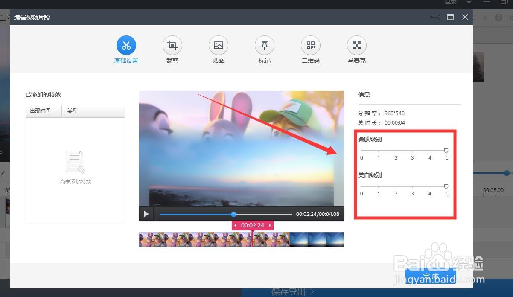Click the 二维码 tab label
This screenshot has height=297, width=513.
pos(311,61)
